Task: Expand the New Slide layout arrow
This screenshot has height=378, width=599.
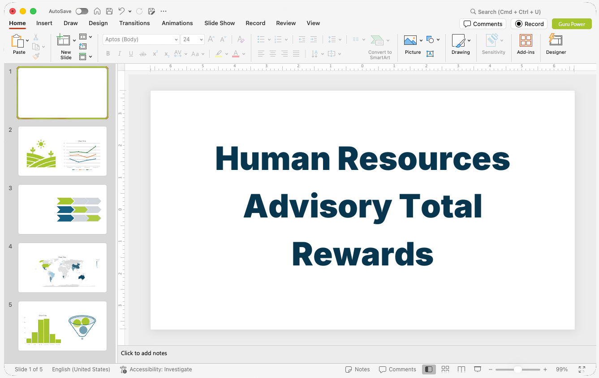Action: coord(74,41)
